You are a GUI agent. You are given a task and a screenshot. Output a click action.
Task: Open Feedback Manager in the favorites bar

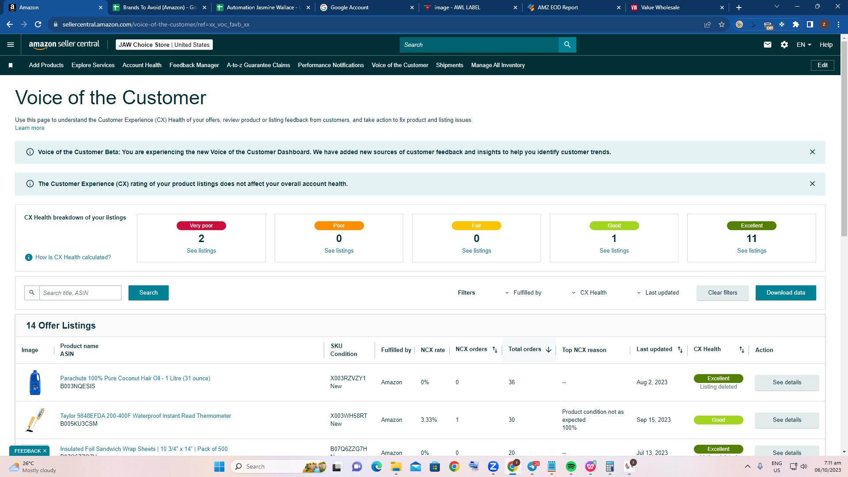pyautogui.click(x=194, y=65)
